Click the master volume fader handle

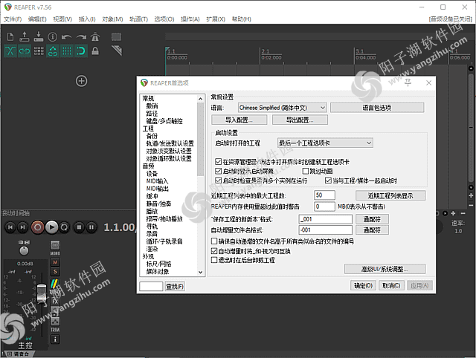coord(42,293)
